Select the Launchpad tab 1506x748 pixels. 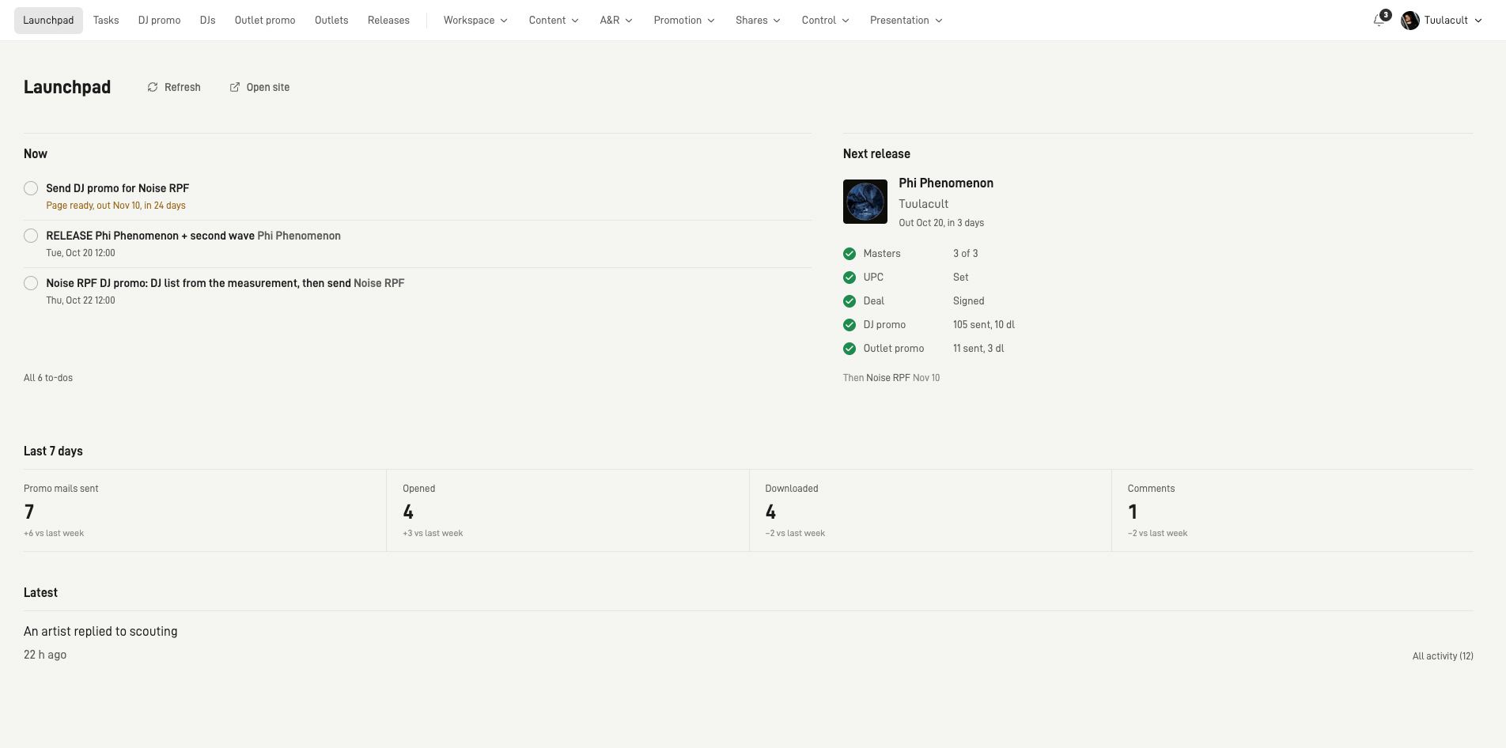(x=48, y=21)
